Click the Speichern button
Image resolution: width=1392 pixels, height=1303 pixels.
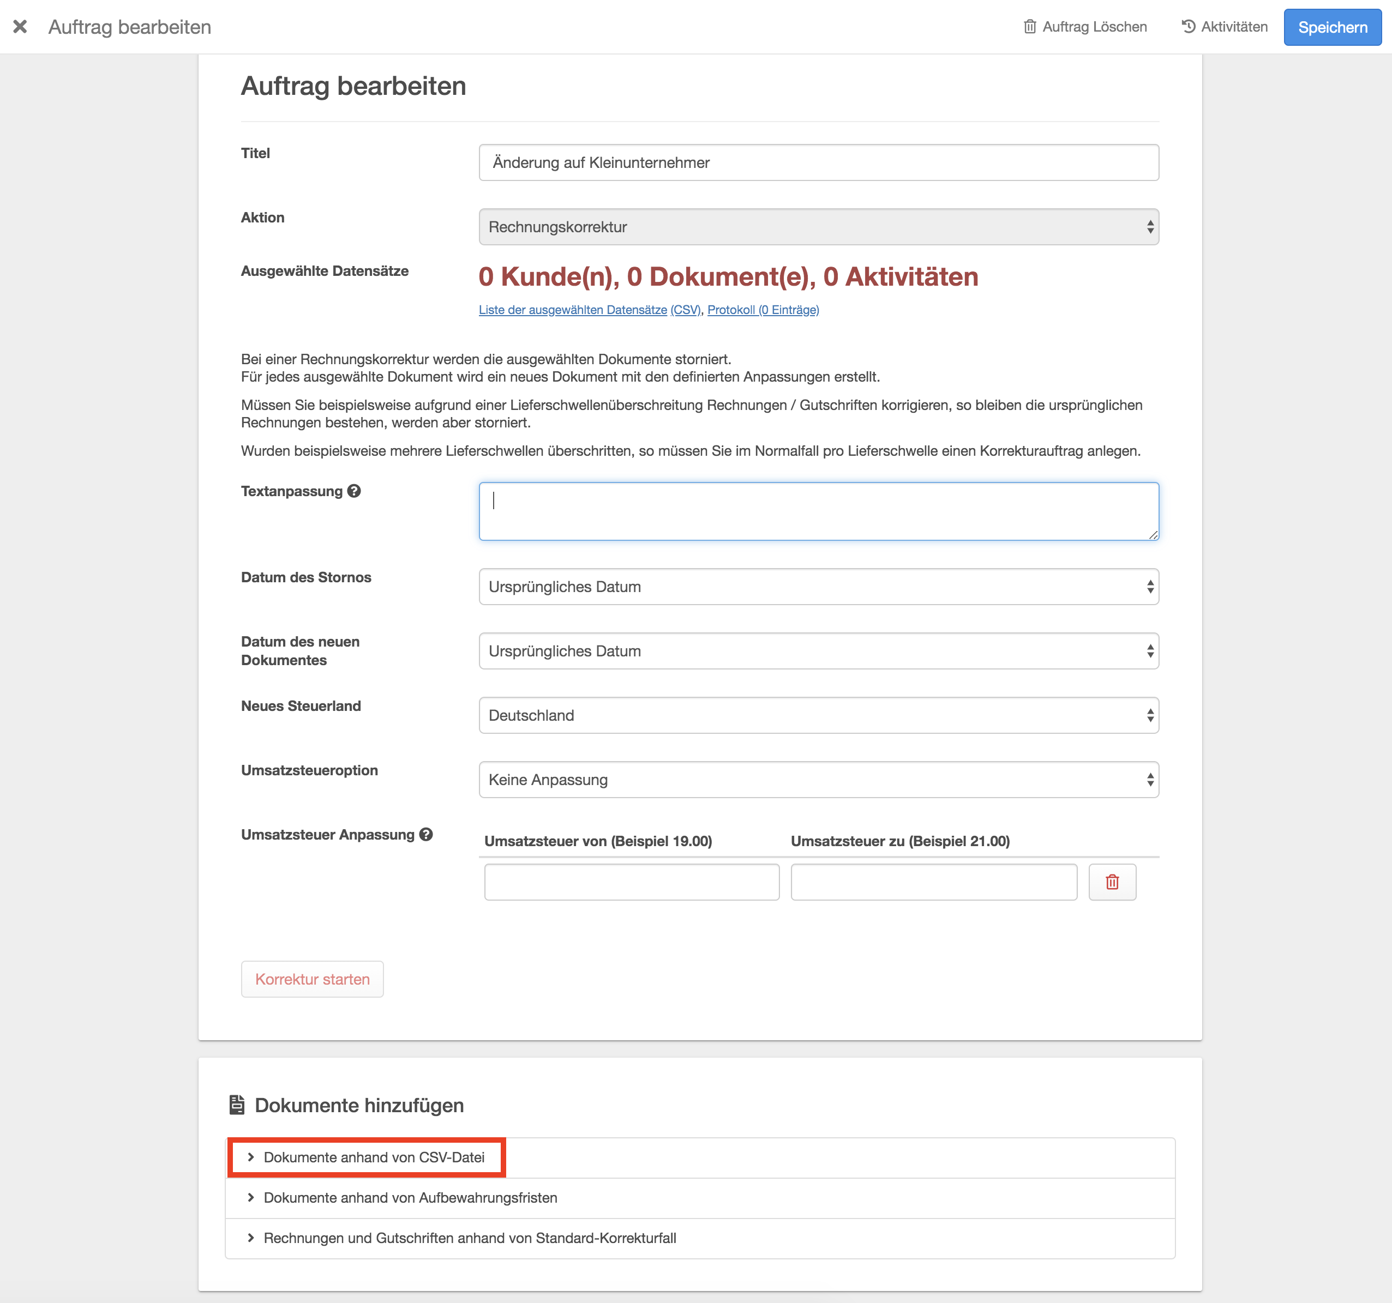point(1332,27)
